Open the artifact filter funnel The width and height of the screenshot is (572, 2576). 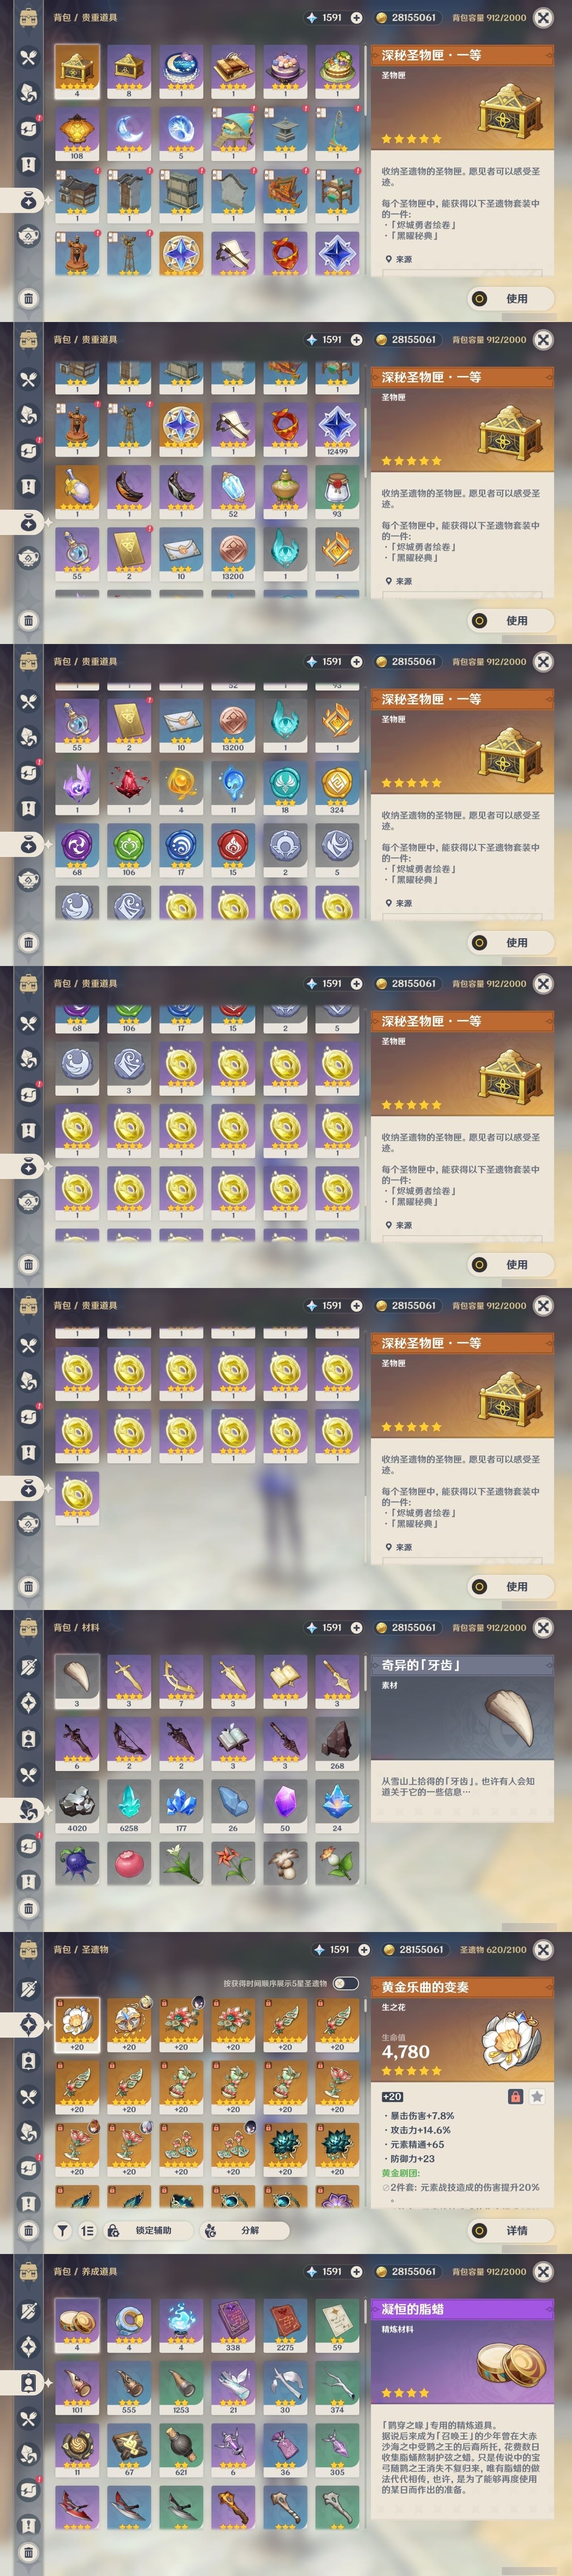pos(62,2230)
